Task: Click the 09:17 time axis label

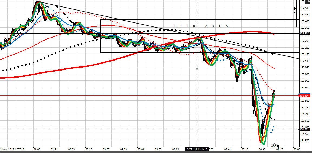Action: point(279,149)
